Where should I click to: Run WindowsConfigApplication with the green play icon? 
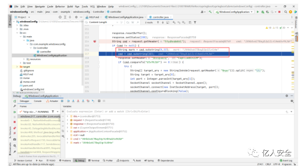(258, 12)
